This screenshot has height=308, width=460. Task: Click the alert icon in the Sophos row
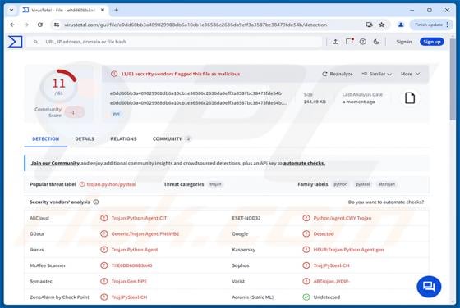point(306,265)
